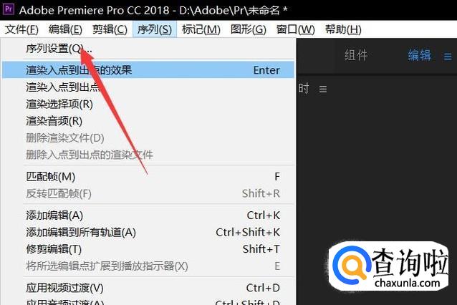The image size is (457, 305).
Task: Open the 标记(M) menu
Action: 201,29
